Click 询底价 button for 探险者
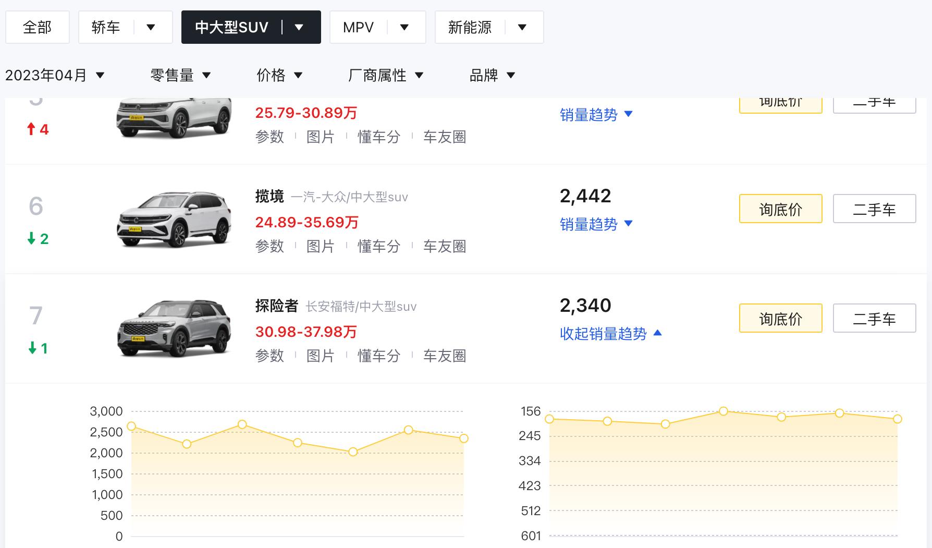The image size is (932, 548). click(x=781, y=319)
